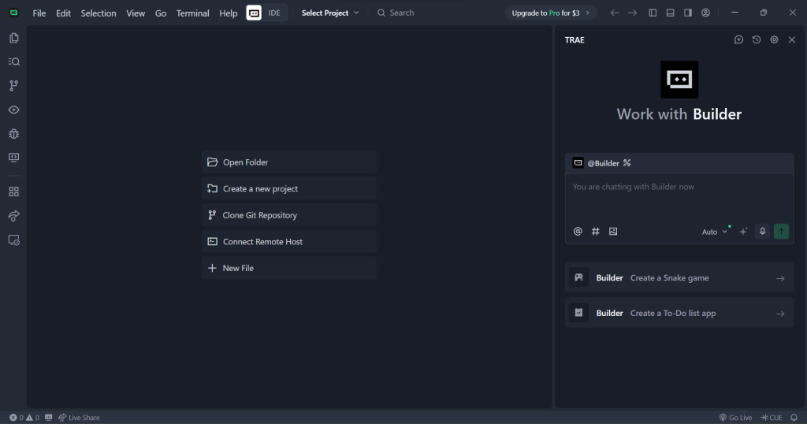This screenshot has height=424, width=807.
Task: Open the Terminal menu
Action: click(192, 13)
